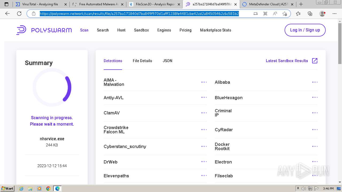Launch Google Chrome from the taskbar
This screenshot has width=342, height=192.
(48, 189)
